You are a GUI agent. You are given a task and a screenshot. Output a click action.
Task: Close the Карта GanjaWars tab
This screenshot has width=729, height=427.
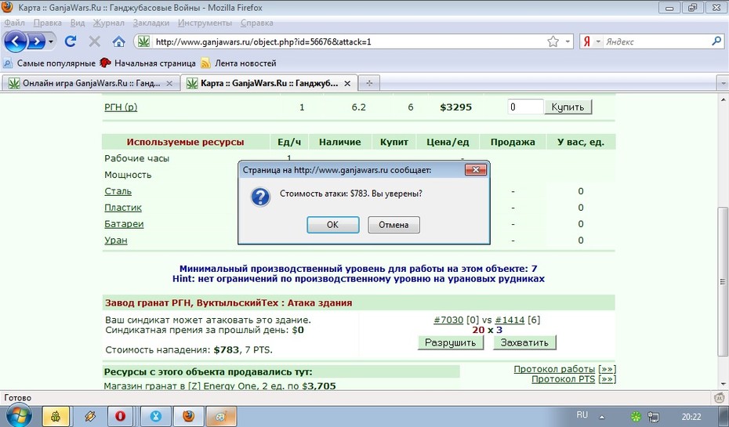tap(347, 84)
